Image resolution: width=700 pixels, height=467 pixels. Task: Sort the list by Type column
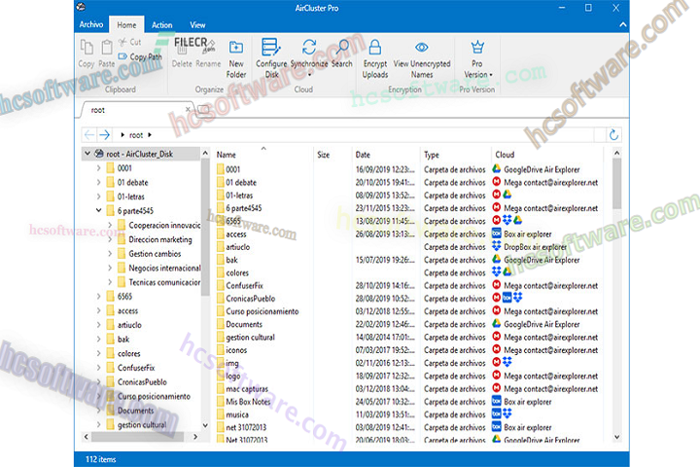pos(455,154)
